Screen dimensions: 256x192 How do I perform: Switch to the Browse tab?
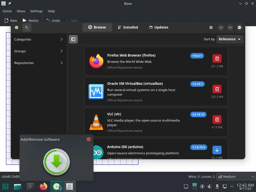coord(97,27)
